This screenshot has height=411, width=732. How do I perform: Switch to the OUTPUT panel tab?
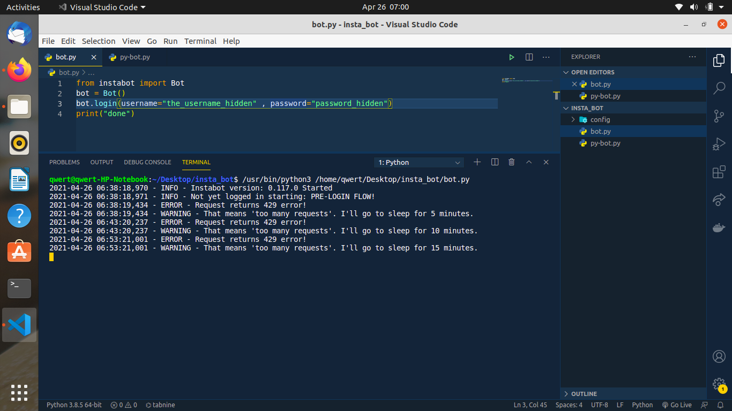(102, 162)
